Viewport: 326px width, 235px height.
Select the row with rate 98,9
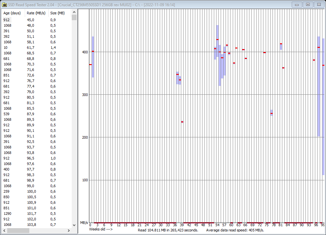(37, 180)
